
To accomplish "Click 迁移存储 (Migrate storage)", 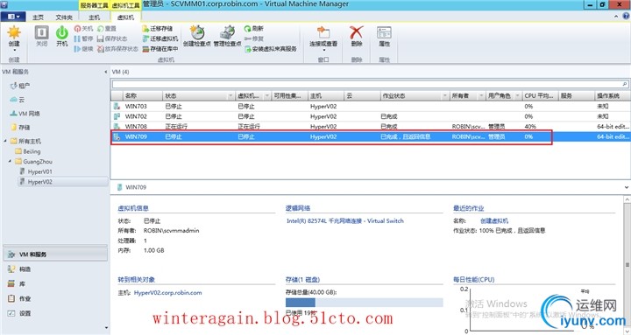I will click(158, 29).
